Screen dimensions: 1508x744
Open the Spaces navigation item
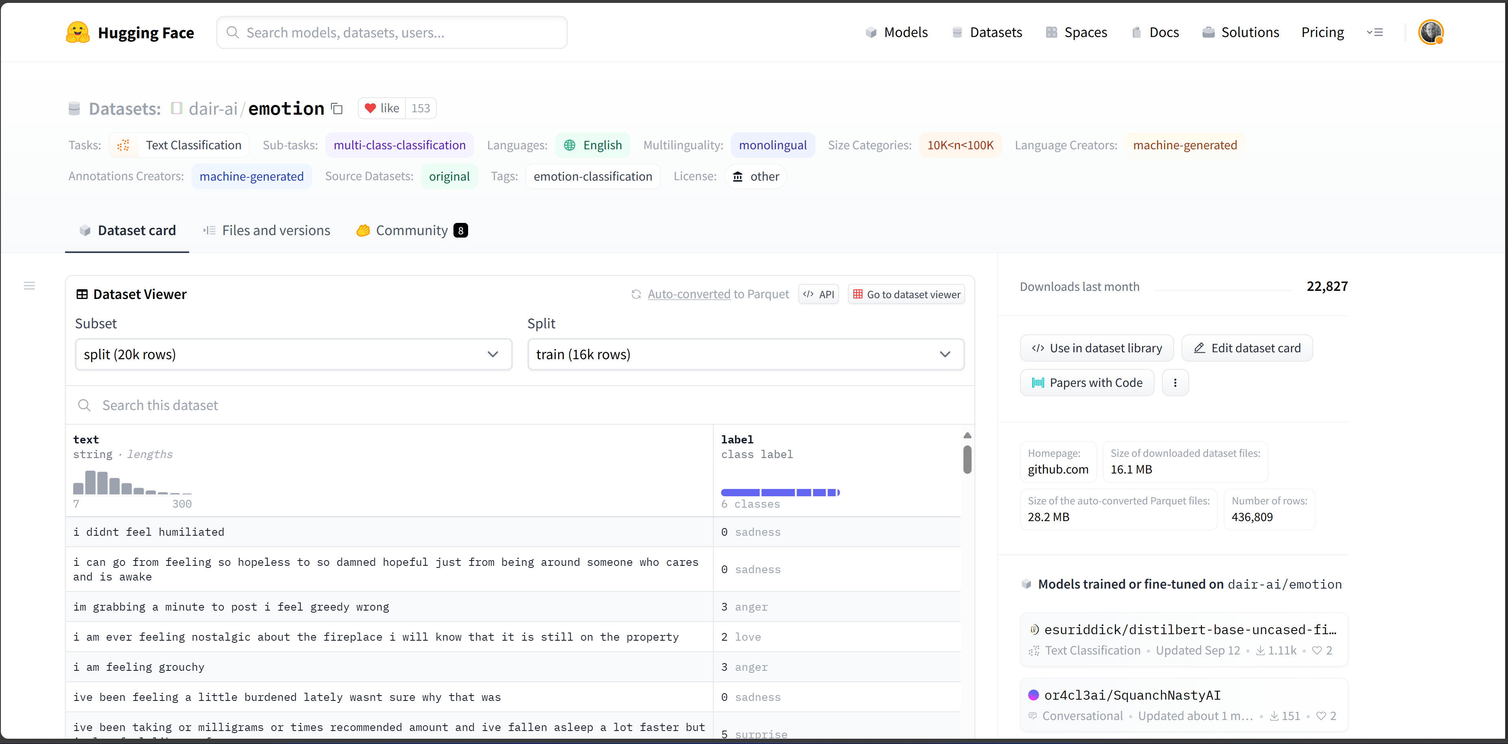1076,32
